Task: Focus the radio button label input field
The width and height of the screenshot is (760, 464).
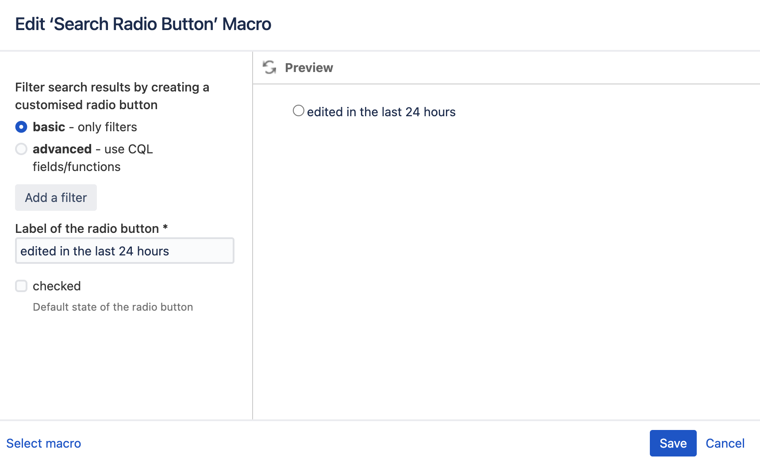Action: [x=124, y=251]
